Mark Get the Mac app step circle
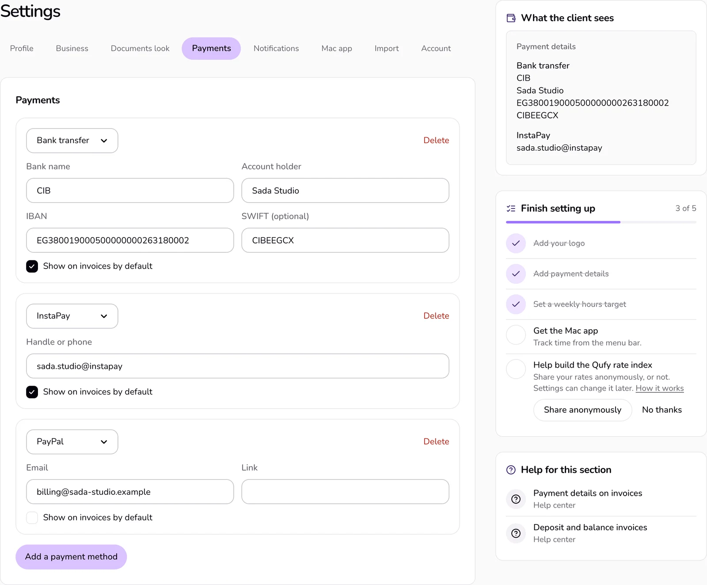Image resolution: width=707 pixels, height=585 pixels. click(x=516, y=335)
